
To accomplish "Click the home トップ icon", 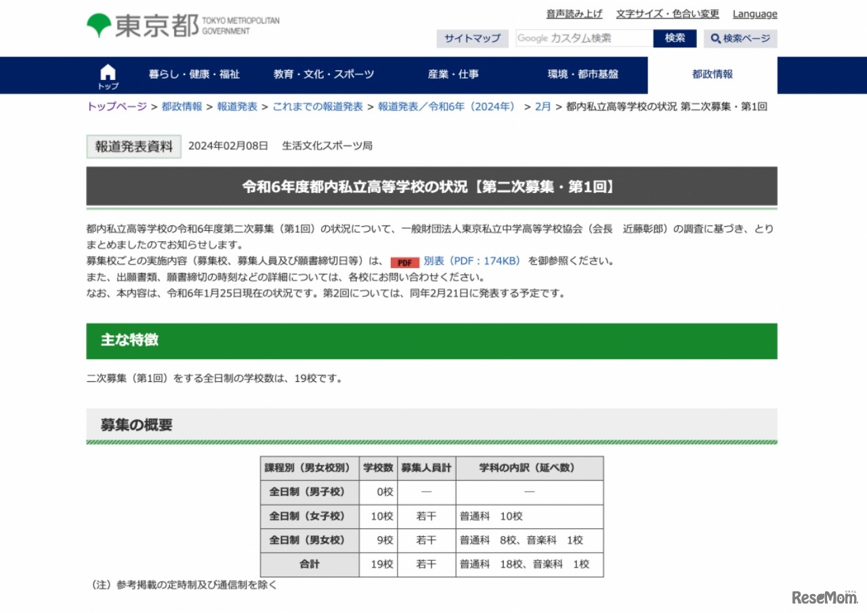I will (108, 75).
